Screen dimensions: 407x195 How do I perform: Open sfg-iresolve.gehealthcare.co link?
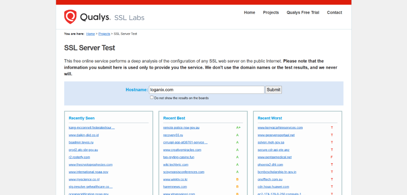click(x=91, y=187)
